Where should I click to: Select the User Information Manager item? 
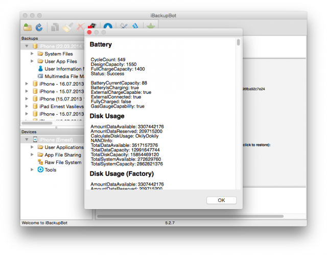pyautogui.click(x=62, y=69)
